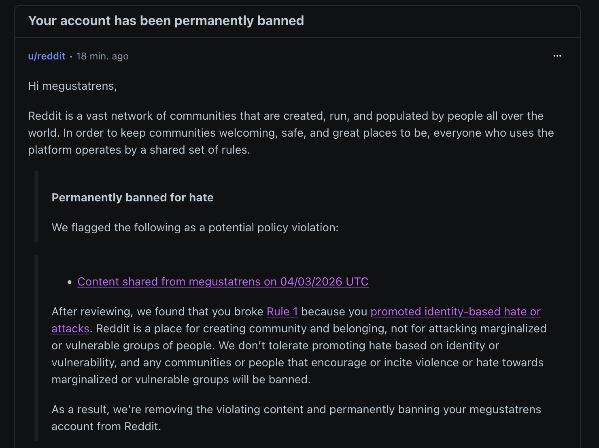The width and height of the screenshot is (599, 448).
Task: Click the 'We flagged the following' sentence
Action: (x=195, y=228)
